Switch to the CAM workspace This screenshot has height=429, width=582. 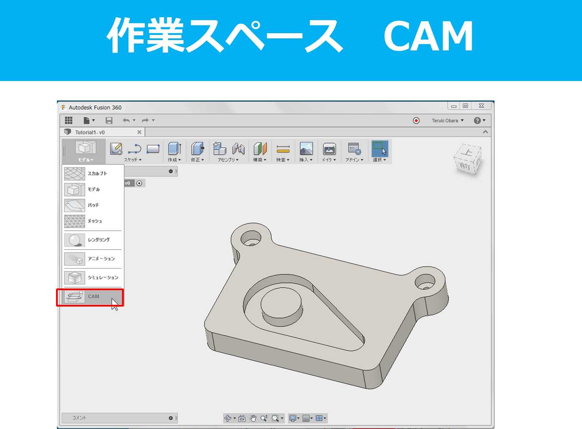[x=90, y=297]
